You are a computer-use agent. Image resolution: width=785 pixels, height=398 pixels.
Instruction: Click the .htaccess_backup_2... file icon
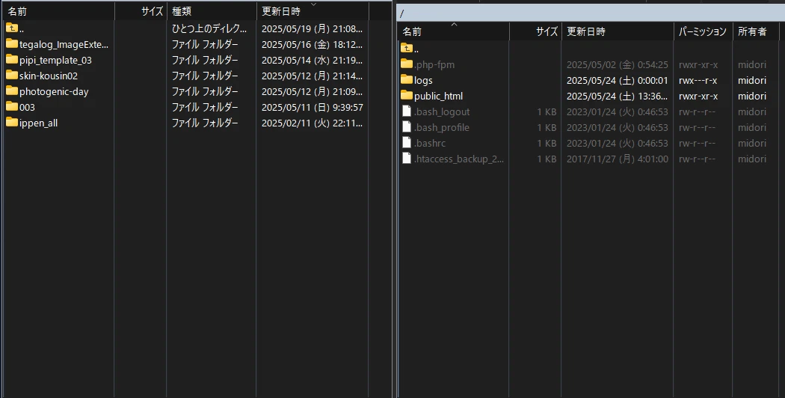click(x=407, y=159)
